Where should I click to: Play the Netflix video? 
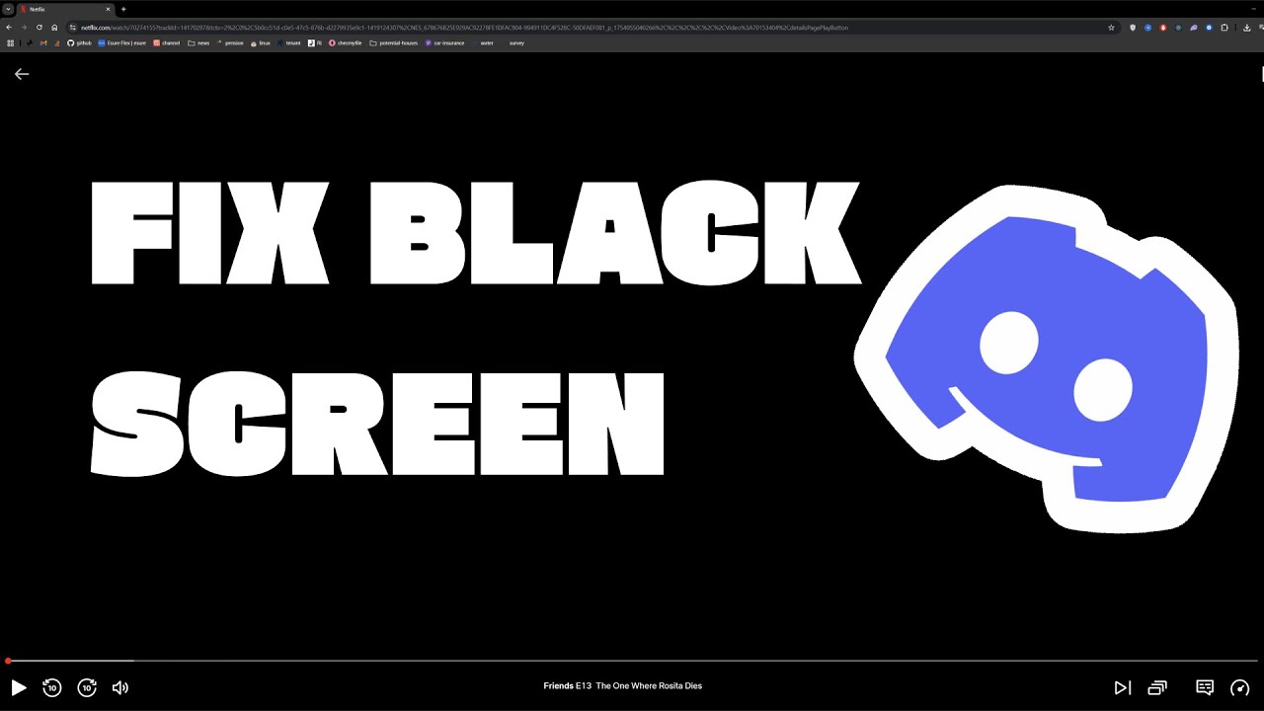coord(18,687)
